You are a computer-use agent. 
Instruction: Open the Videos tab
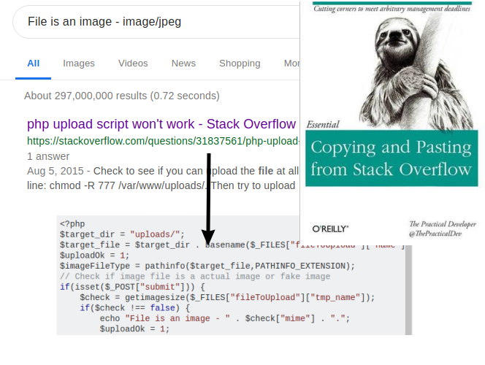pyautogui.click(x=133, y=64)
